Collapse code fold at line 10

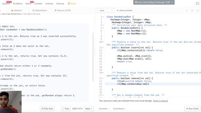[x=103, y=42]
